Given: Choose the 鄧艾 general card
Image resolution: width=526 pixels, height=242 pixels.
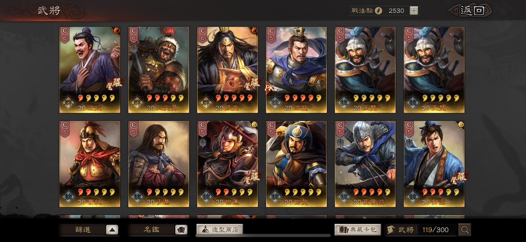Looking at the screenshot, I should pos(296,164).
